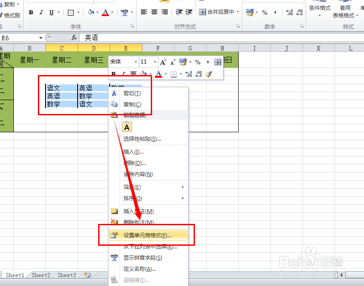Open the 条件格式 conditional formatting menu

[x=320, y=9]
